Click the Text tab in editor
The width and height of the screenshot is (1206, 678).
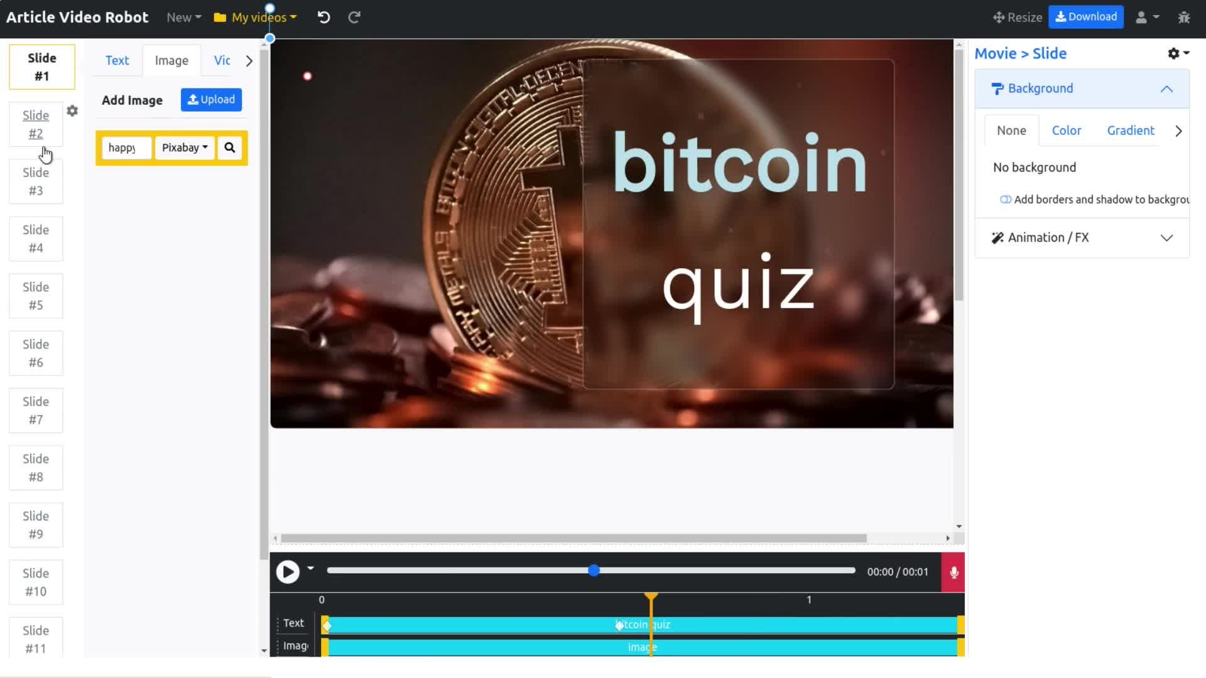[117, 60]
